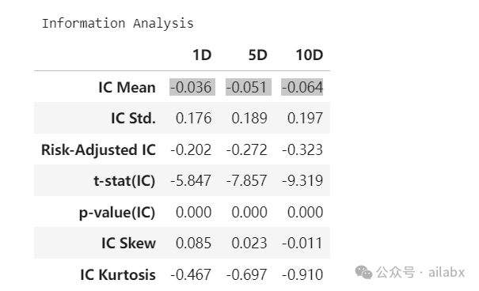Click highlighted IC Mean value -0.036
This screenshot has height=291, width=479.
point(192,87)
